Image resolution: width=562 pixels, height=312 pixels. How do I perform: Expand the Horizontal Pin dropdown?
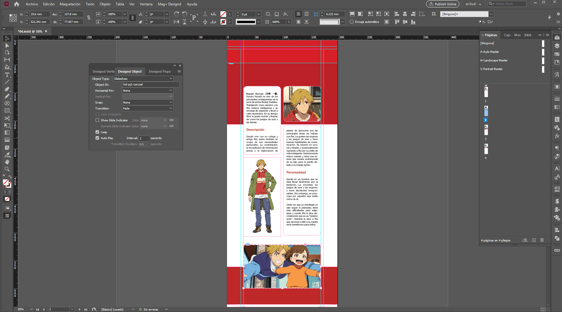(x=147, y=90)
